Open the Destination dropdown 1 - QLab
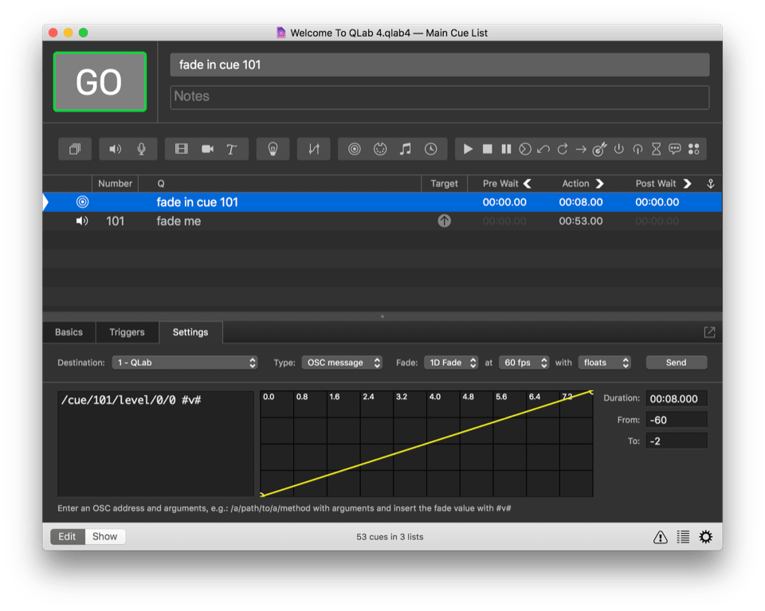The height and width of the screenshot is (611, 765). 185,362
